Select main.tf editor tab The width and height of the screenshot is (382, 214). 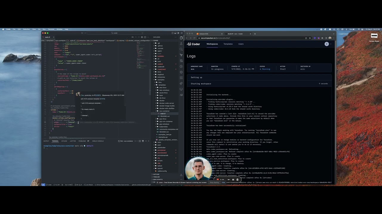coord(48,37)
